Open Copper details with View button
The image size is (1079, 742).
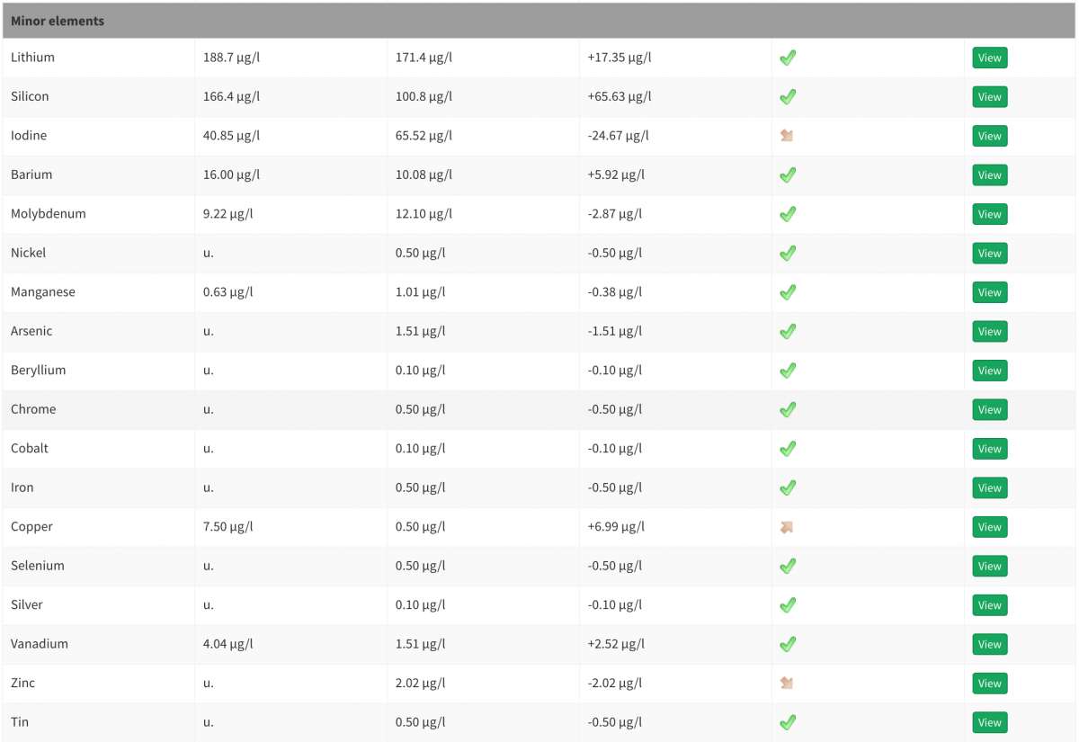(989, 527)
